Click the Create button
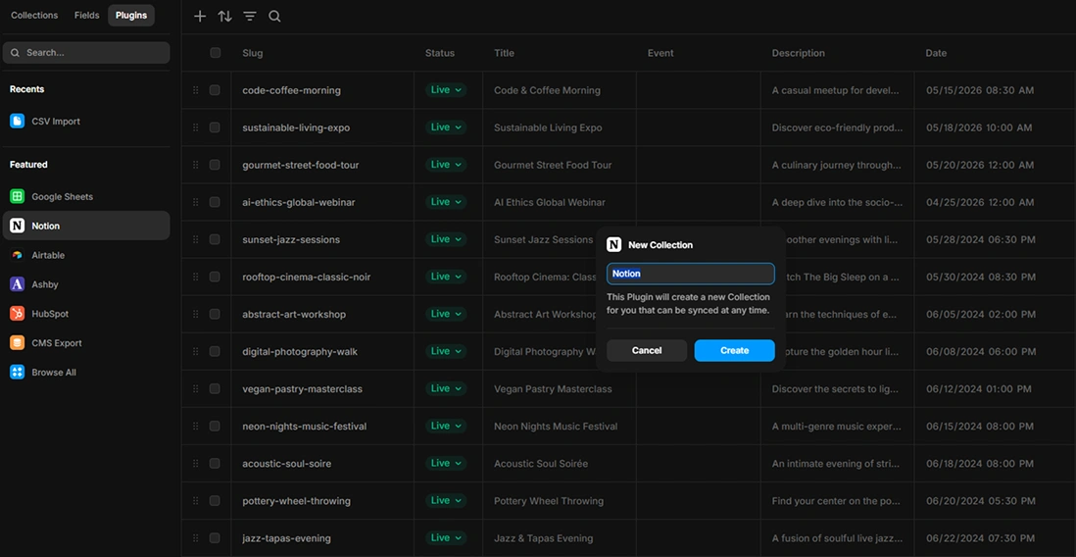The width and height of the screenshot is (1076, 557). tap(734, 350)
